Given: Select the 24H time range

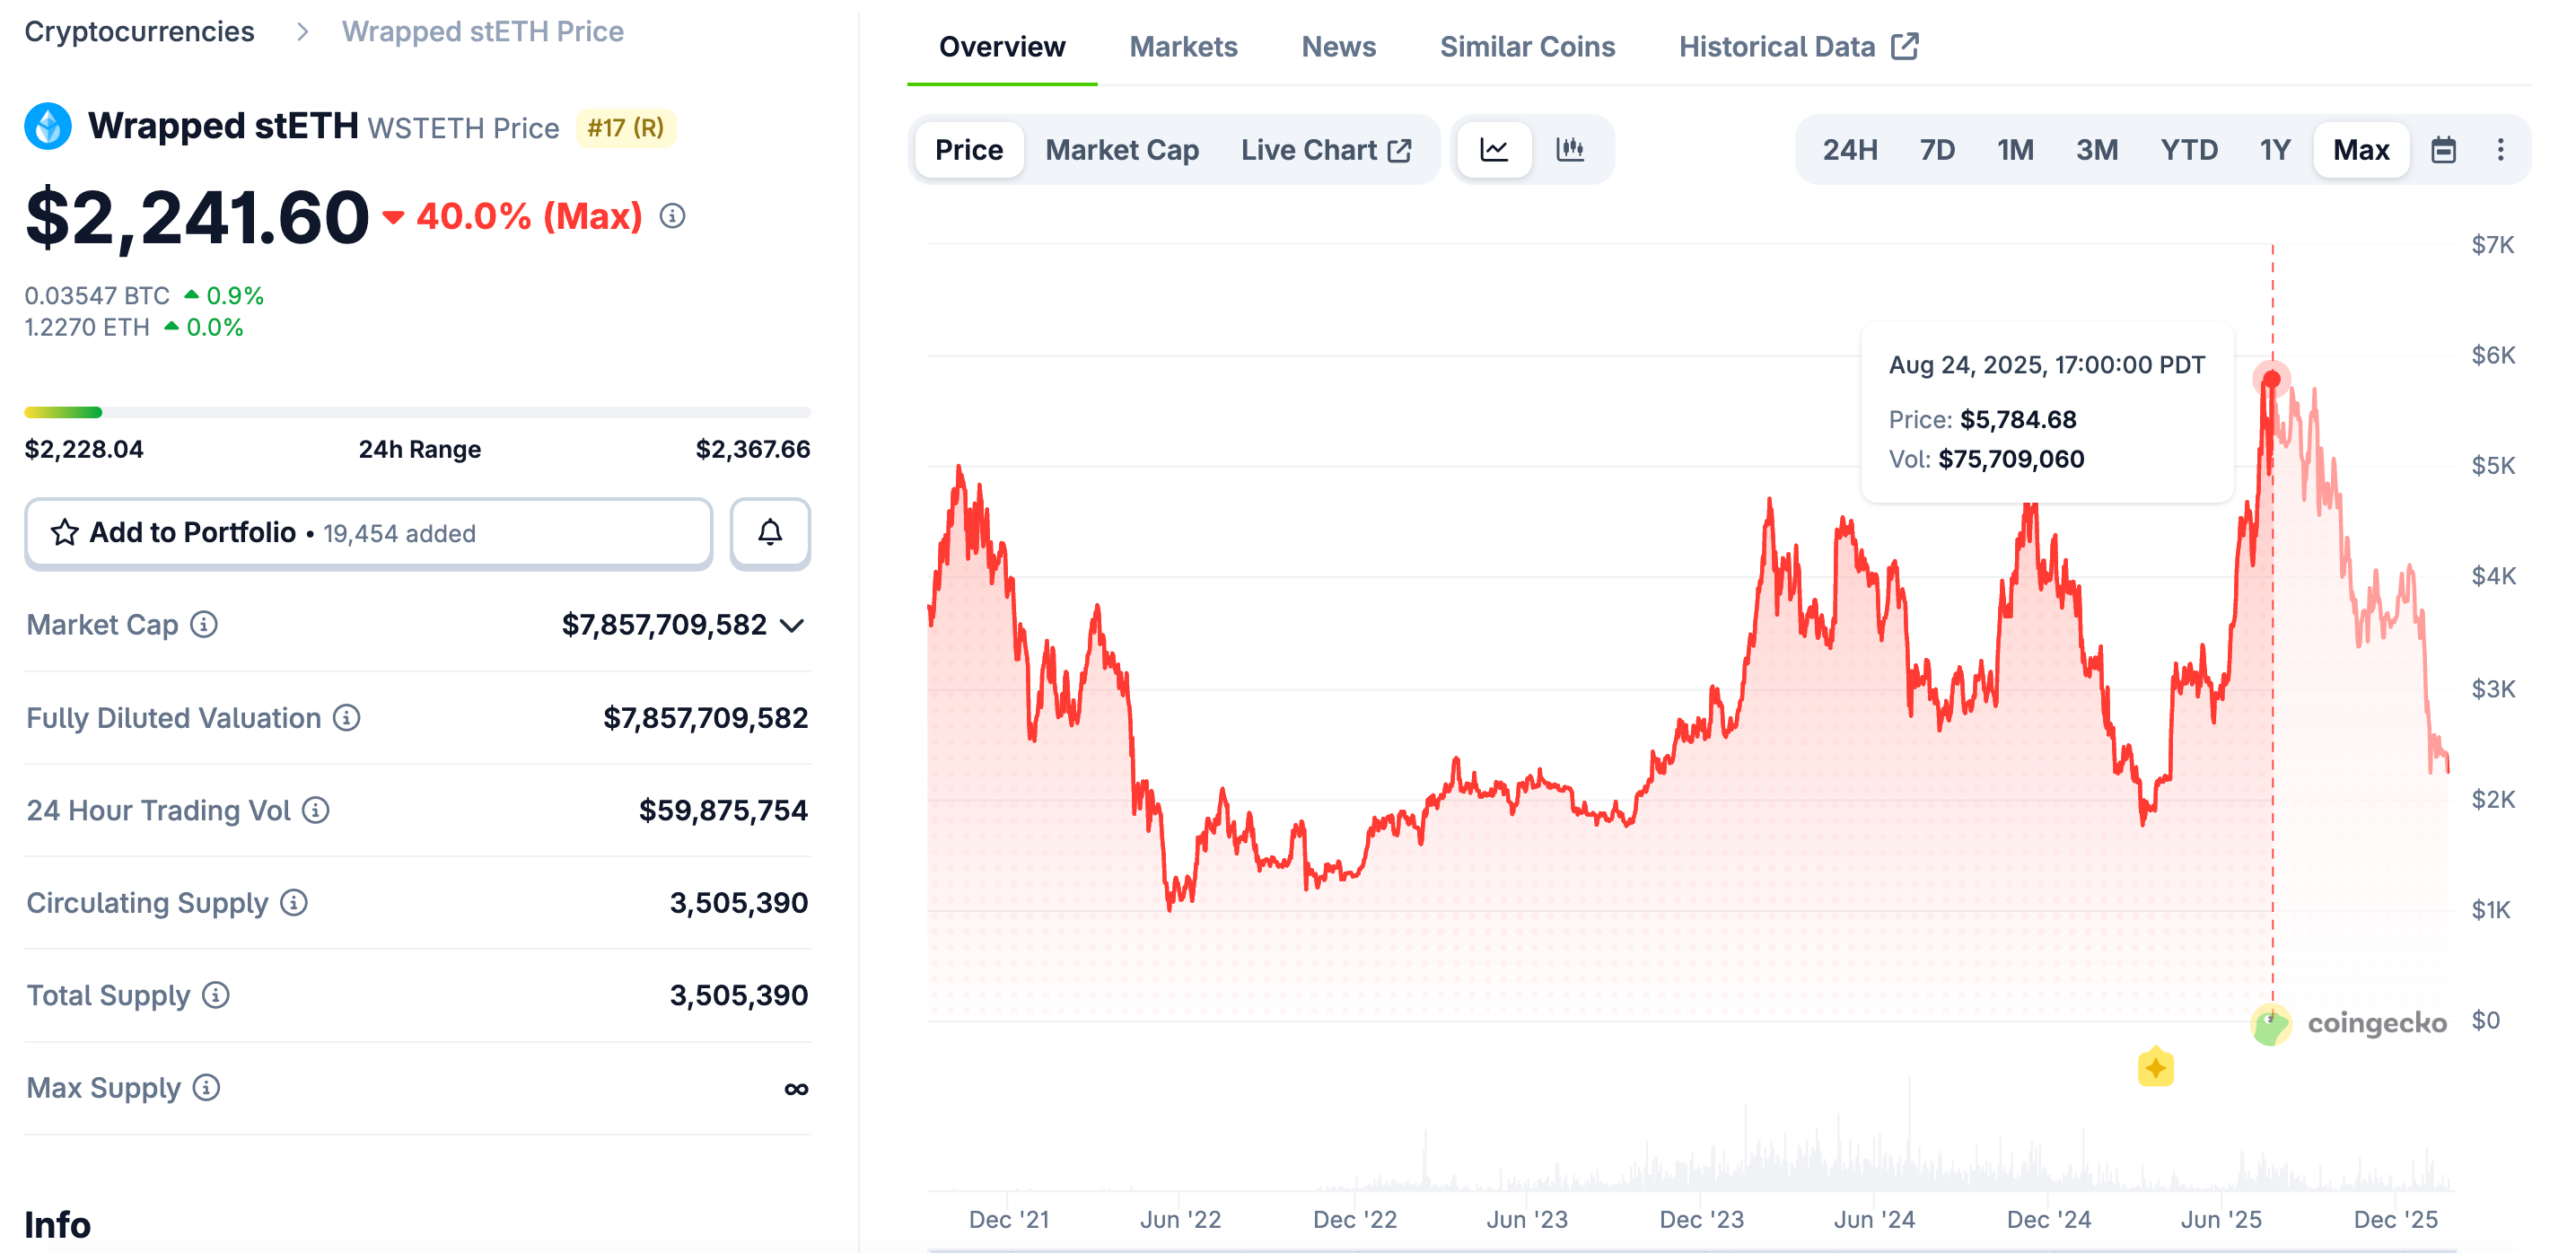Looking at the screenshot, I should point(1849,150).
